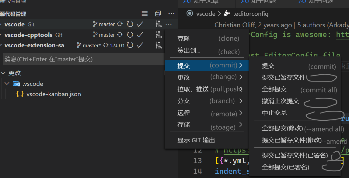
Task: Open more actions ellipsis on vscode row
Action: (169, 24)
